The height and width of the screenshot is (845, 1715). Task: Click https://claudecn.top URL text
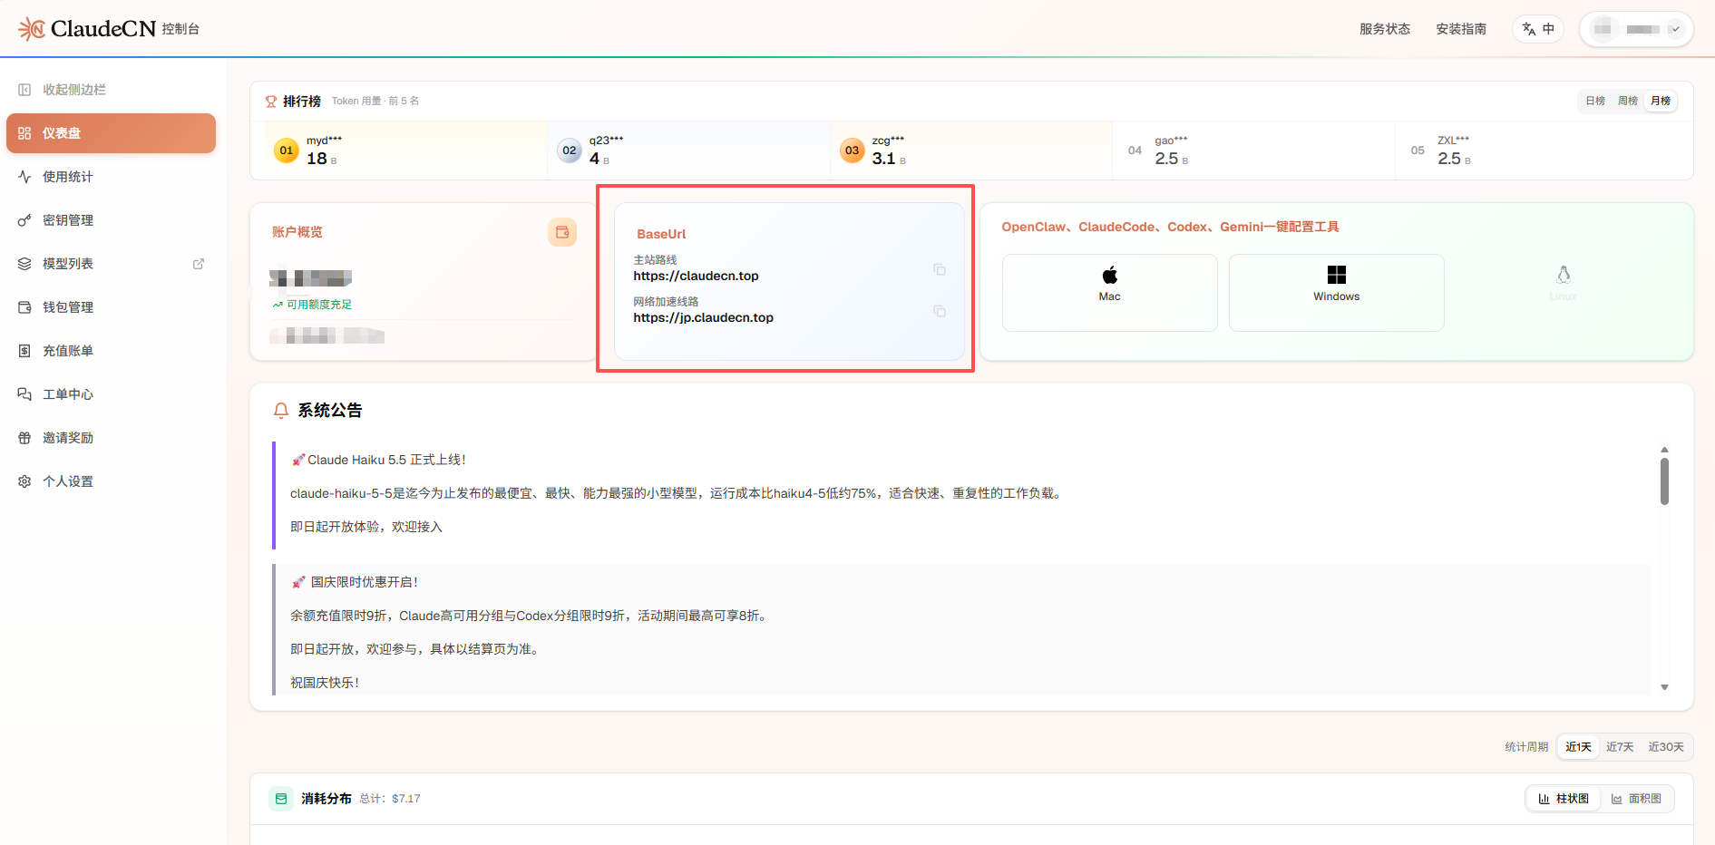point(696,276)
